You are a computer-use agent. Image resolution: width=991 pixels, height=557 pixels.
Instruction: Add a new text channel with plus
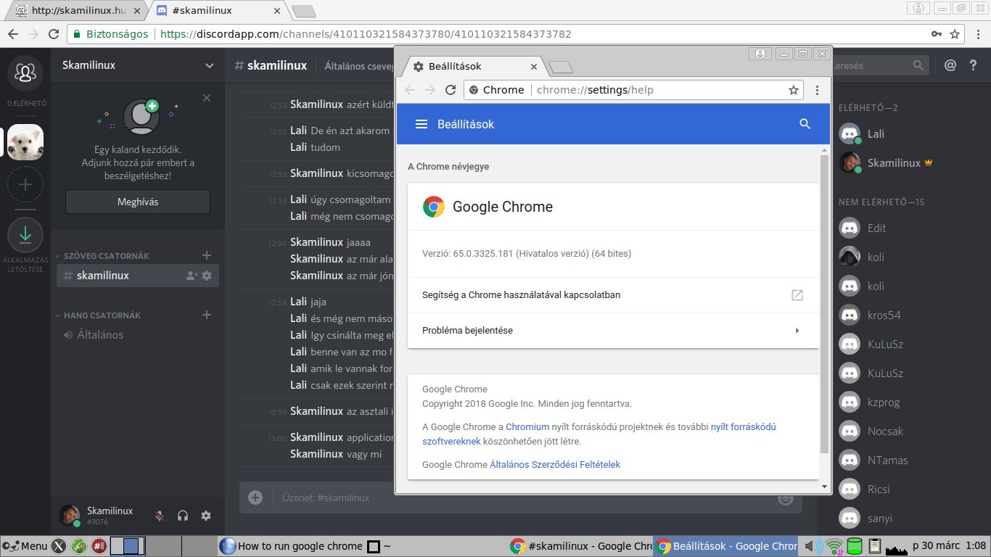[x=207, y=255]
